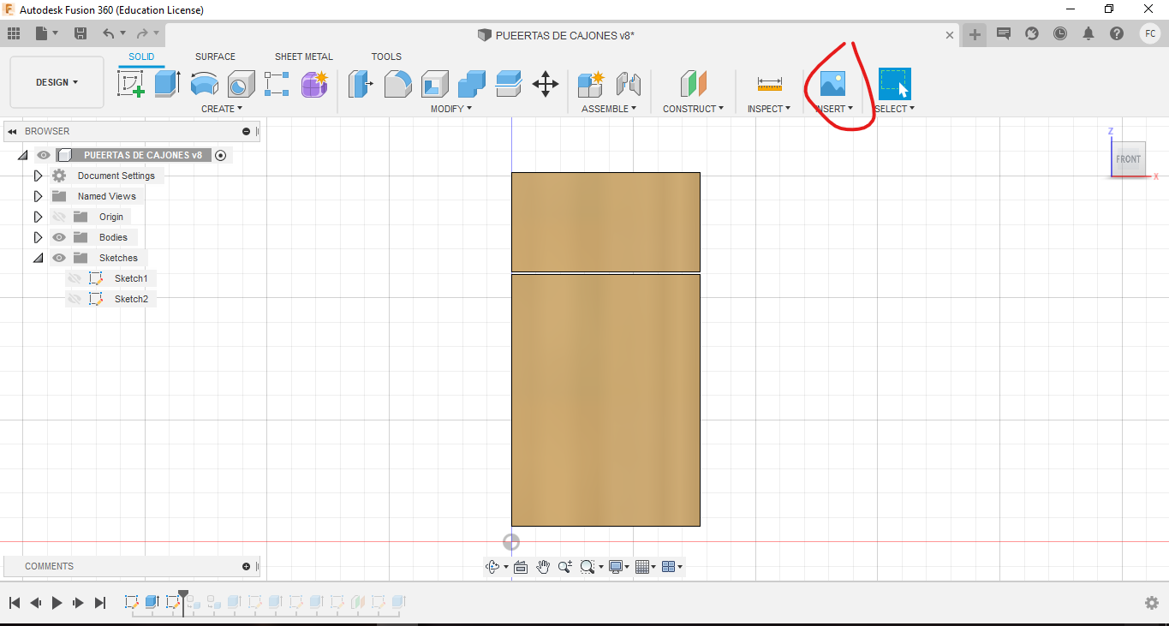Toggle visibility of PUEERTAS DE CAJONES v8 component
The image size is (1169, 626).
point(44,155)
